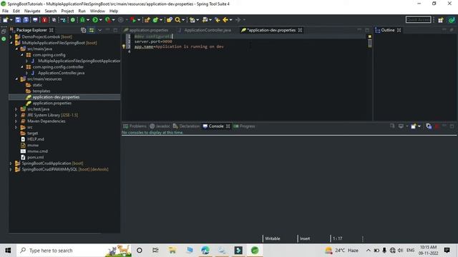Viewport: 458px width, 257px height.
Task: Click the Debug bug toolbar icon
Action: coord(82,20)
